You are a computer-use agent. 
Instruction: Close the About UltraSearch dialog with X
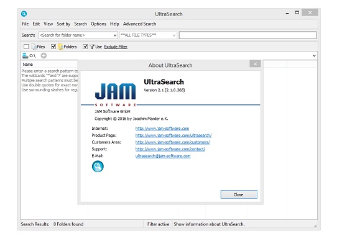(x=255, y=63)
